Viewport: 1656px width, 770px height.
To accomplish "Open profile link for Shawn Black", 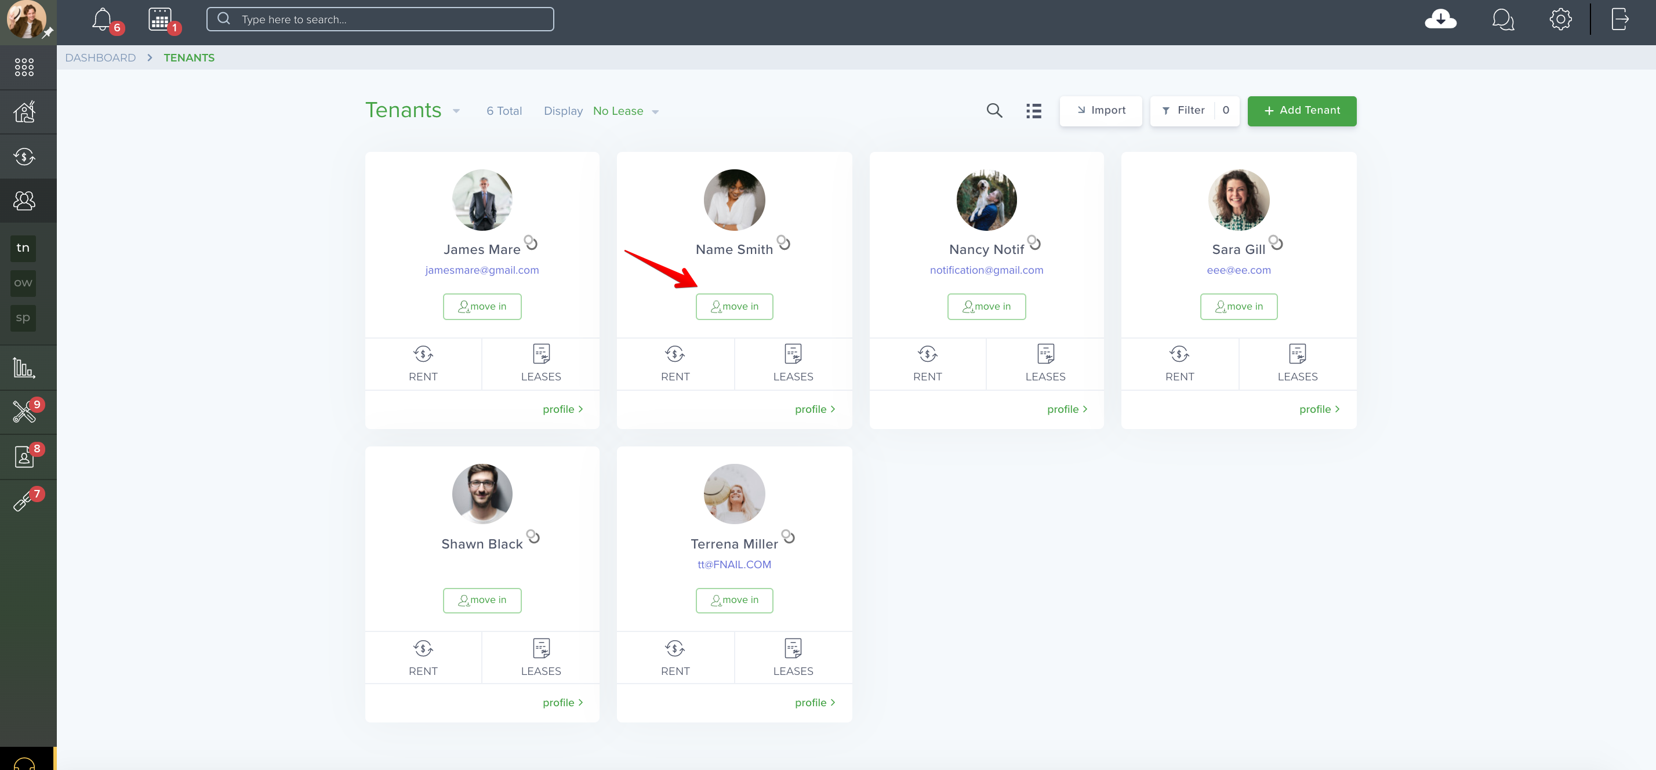I will 562,703.
